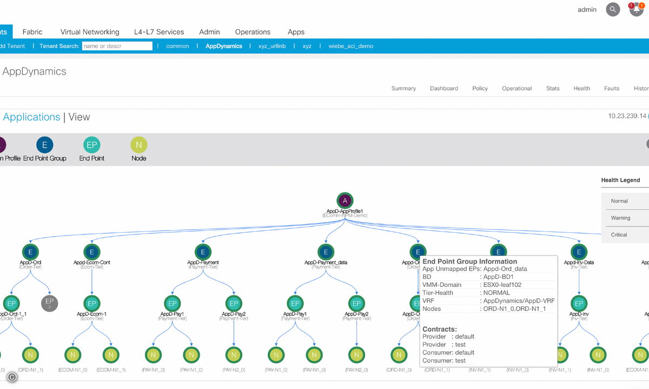Click the AppDynamics/AppD-VRF value
649x389 pixels.
pyautogui.click(x=519, y=301)
